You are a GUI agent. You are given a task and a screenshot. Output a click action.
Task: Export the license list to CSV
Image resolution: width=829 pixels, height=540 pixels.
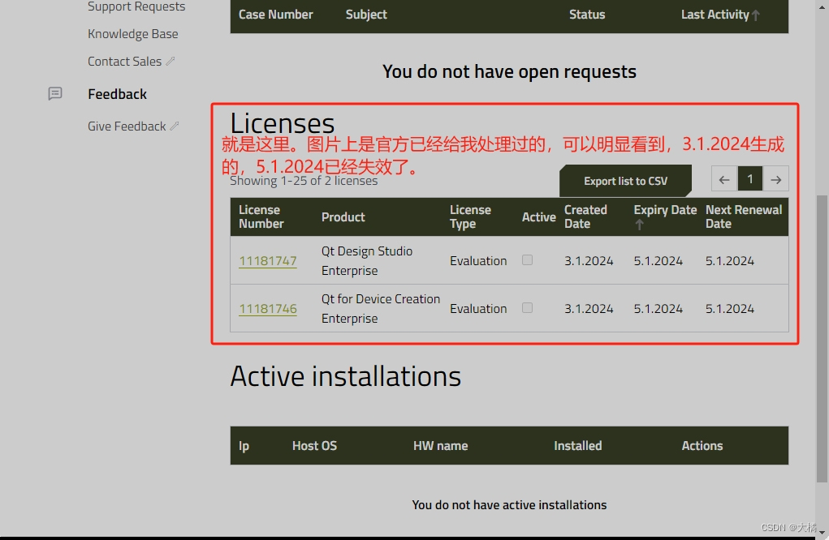(x=625, y=179)
